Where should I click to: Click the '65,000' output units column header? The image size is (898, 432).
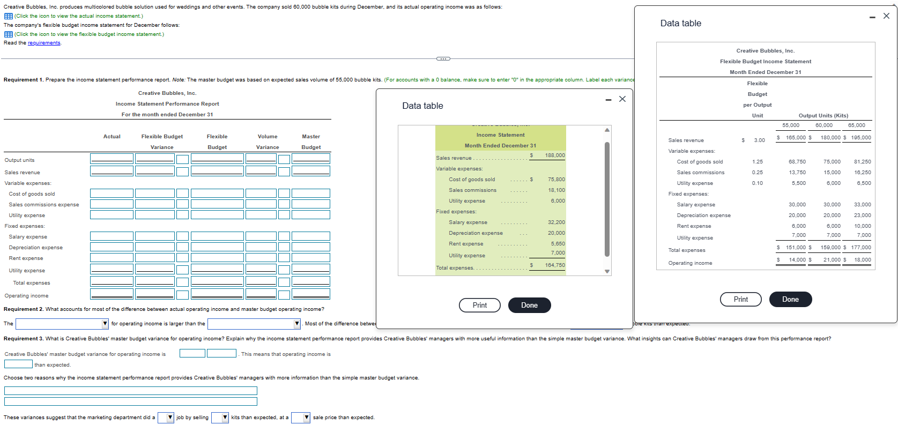click(x=857, y=125)
